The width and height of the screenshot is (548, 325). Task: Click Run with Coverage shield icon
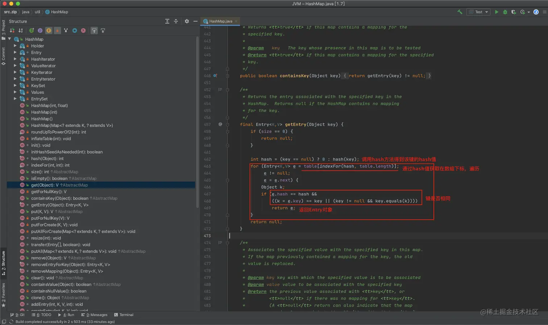[x=514, y=12]
